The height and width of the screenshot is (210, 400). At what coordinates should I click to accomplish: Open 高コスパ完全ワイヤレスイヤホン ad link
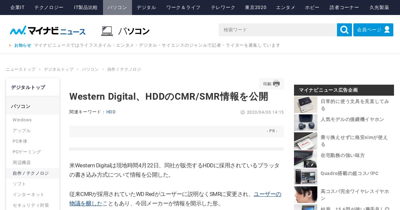[x=355, y=195]
